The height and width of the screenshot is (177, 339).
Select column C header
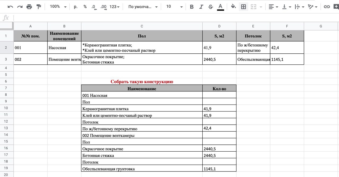[142, 26]
